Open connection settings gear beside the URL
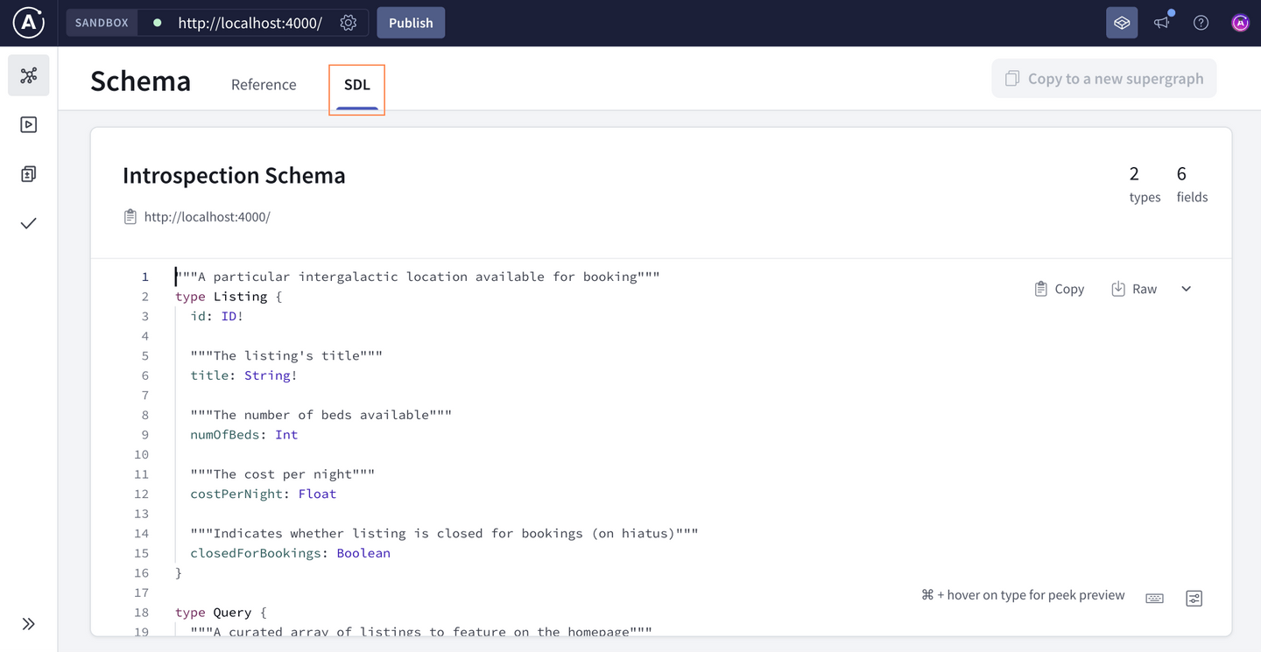Screen dimensions: 1261x652 (348, 23)
